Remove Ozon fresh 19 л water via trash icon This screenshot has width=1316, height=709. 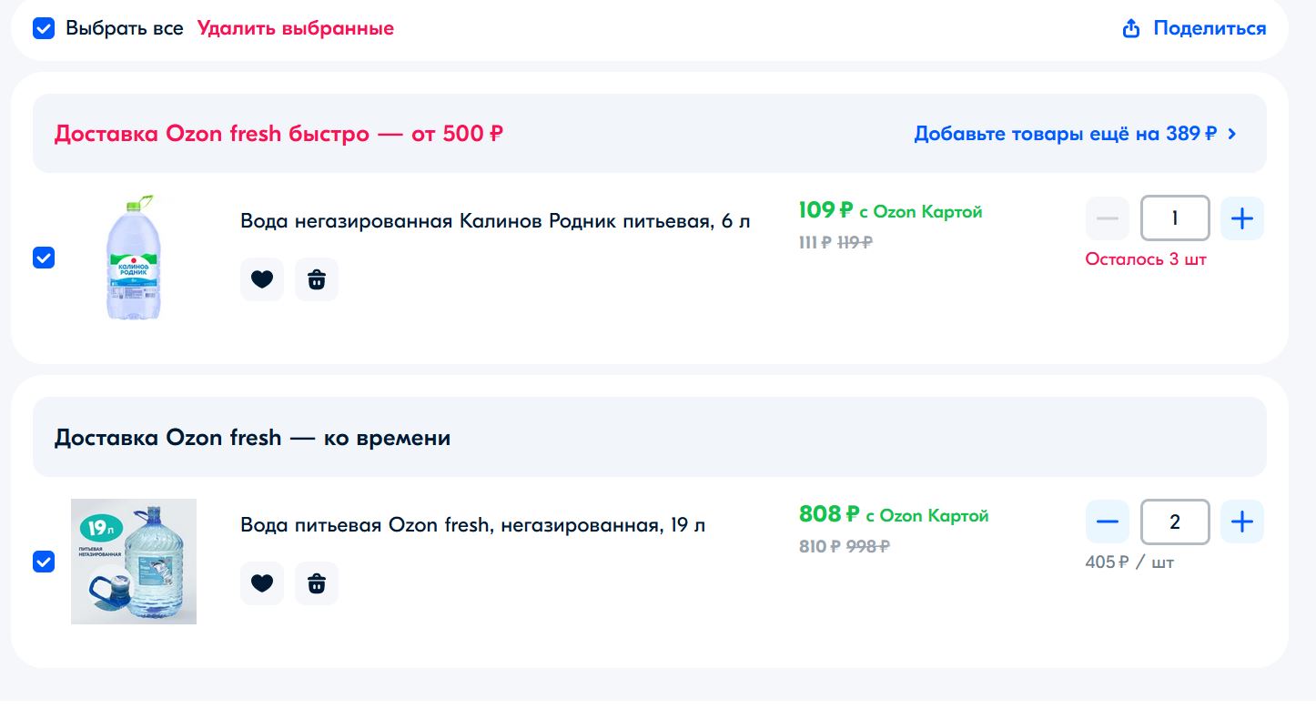[317, 583]
